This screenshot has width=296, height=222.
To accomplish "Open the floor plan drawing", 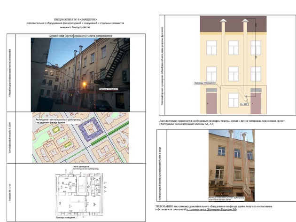I will [x=80, y=194].
